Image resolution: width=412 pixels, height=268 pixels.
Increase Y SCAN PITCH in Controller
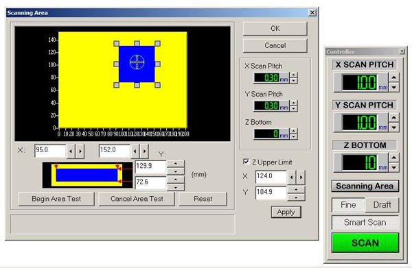(x=393, y=117)
